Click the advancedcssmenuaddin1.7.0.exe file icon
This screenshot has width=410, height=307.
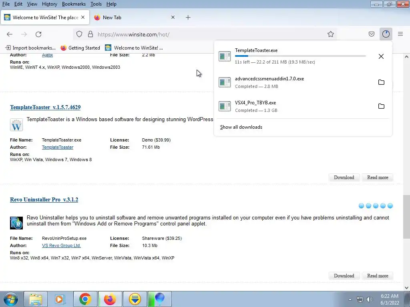point(225,82)
